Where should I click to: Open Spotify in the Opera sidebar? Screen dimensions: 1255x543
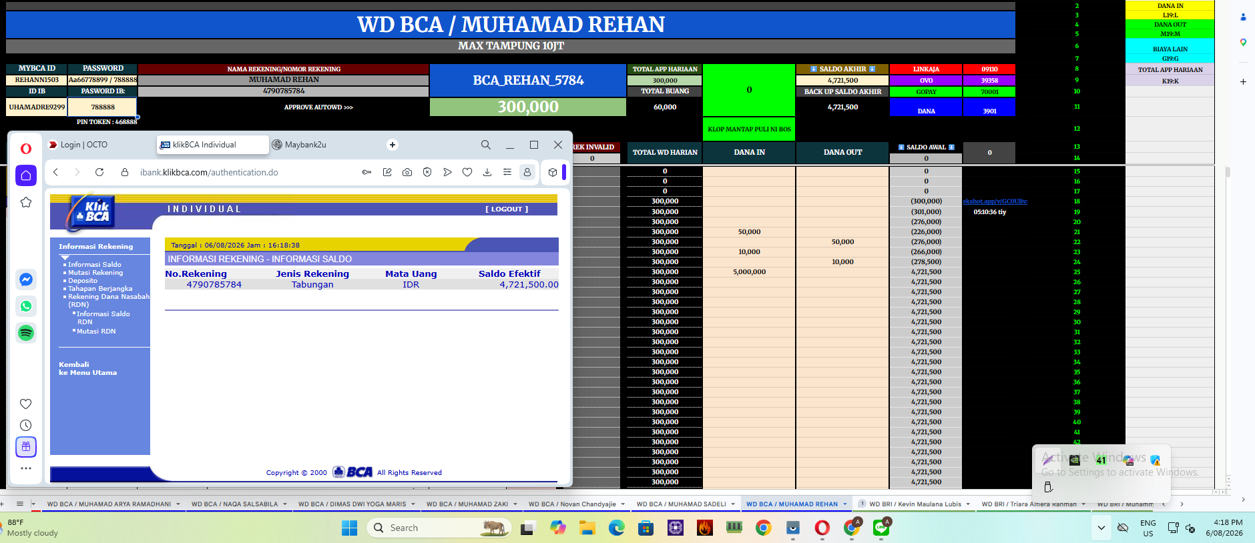26,333
